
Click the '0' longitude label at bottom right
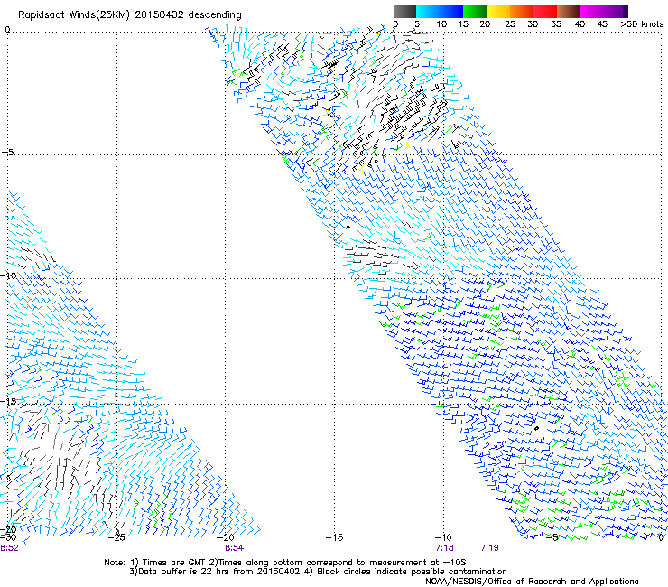coord(661,537)
